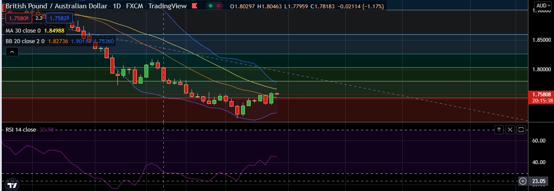This screenshot has height=191, width=554.
Task: Click the blue buy price 1.75828 button
Action: pos(59,18)
